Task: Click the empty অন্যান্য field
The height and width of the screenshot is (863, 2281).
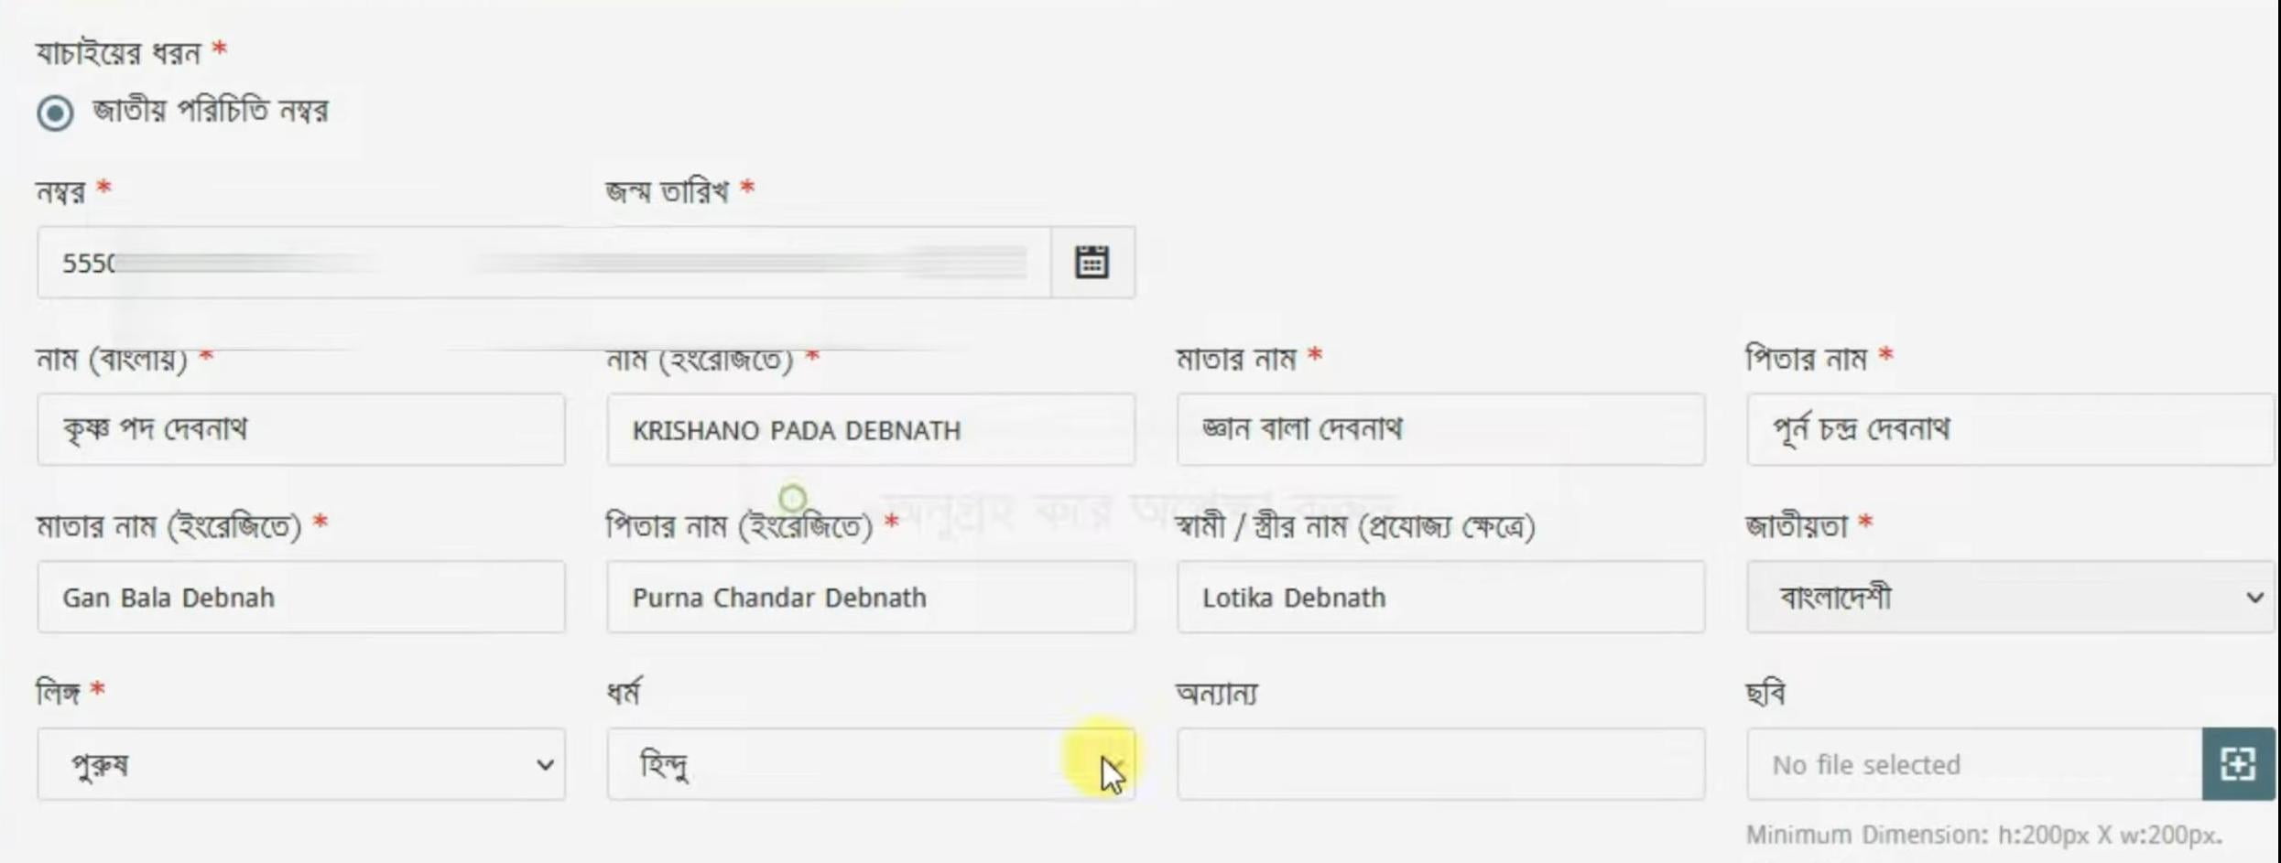Action: coord(1439,763)
